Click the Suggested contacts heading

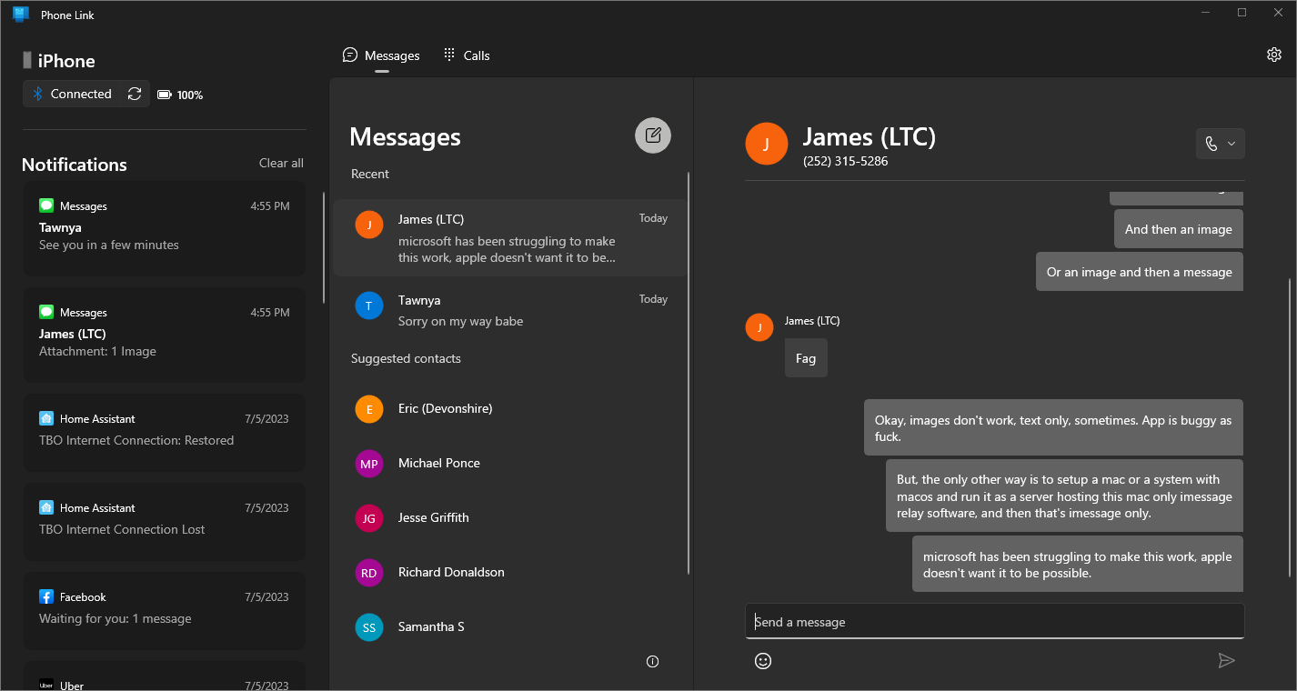(x=406, y=358)
